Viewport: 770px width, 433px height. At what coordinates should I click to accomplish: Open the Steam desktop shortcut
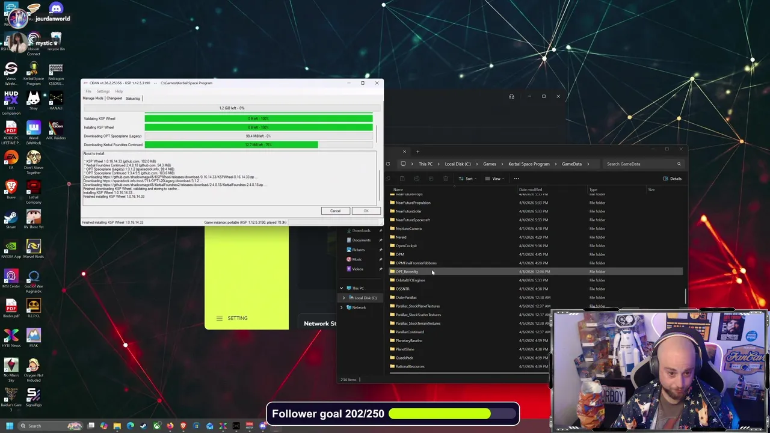click(x=11, y=220)
